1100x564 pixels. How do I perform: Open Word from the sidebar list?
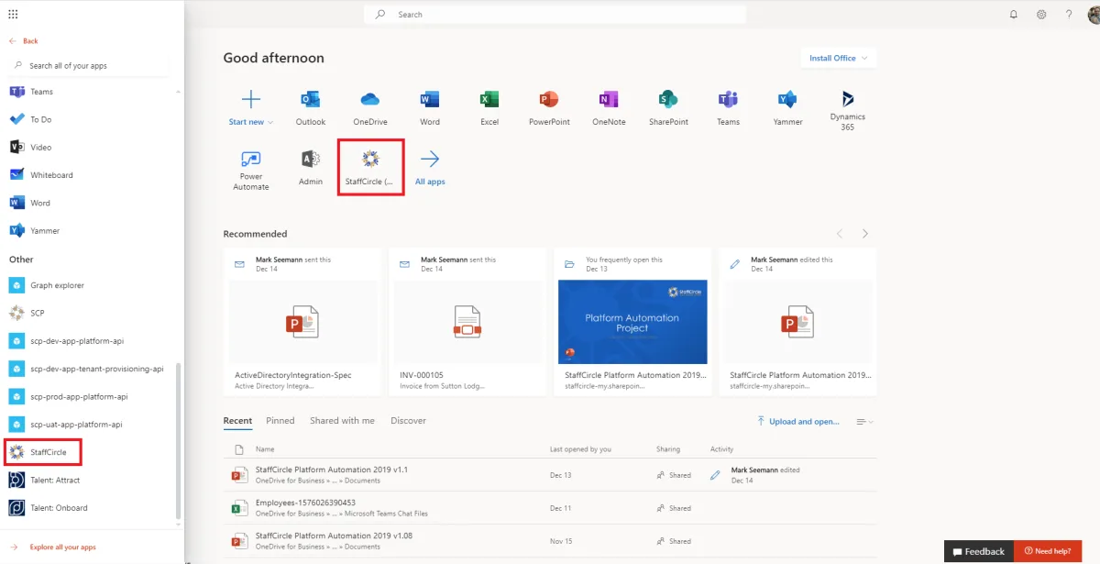coord(40,203)
